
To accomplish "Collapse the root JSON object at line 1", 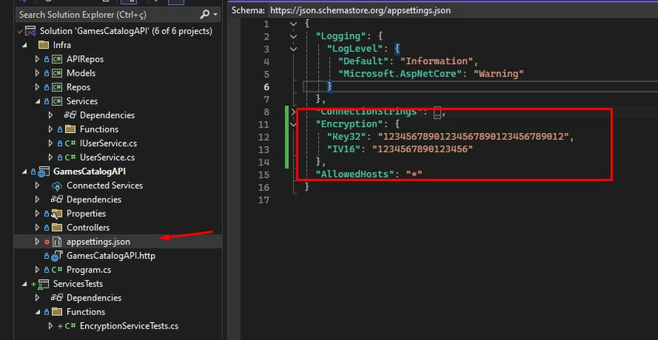I will [293, 24].
